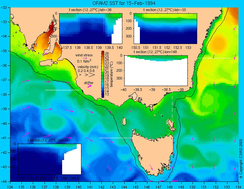This screenshot has width=244, height=189.
Task: Click main map longitude label 154
Action: (x=238, y=187)
